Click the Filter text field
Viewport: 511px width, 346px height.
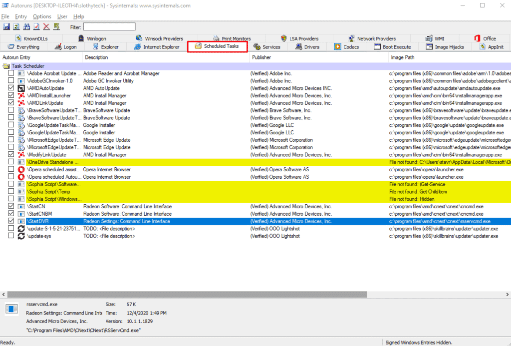[109, 26]
